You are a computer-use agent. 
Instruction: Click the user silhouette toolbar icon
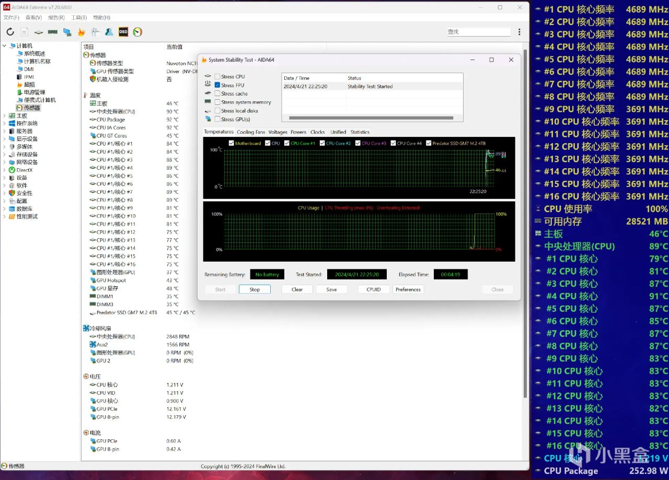(109, 32)
